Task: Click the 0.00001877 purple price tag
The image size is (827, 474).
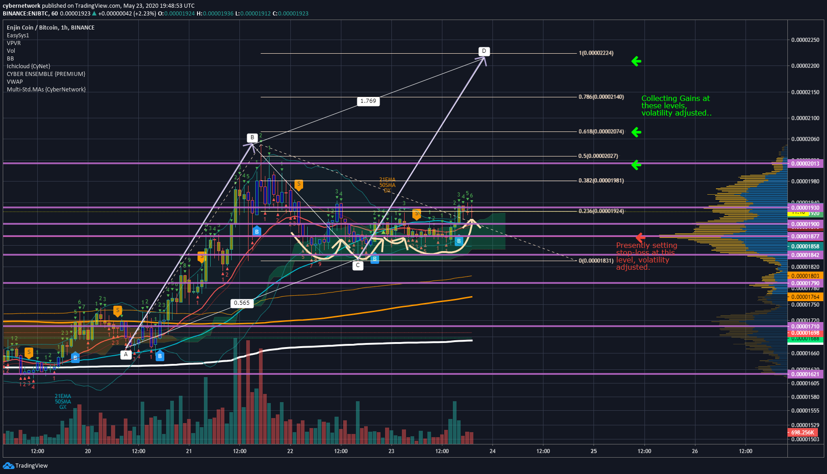Action: [x=805, y=237]
